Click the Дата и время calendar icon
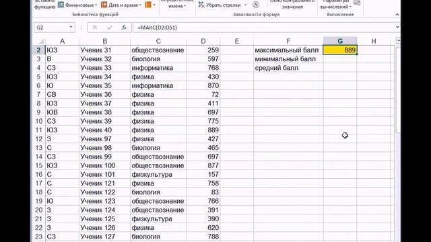This screenshot has width=431, height=242. (104, 5)
